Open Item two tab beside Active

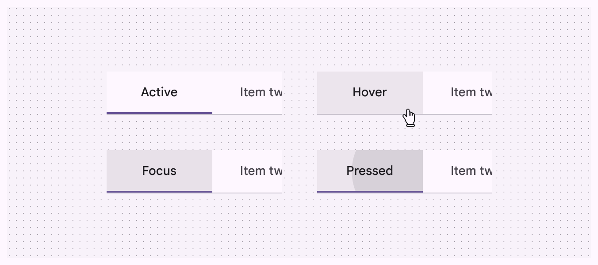pyautogui.click(x=260, y=92)
